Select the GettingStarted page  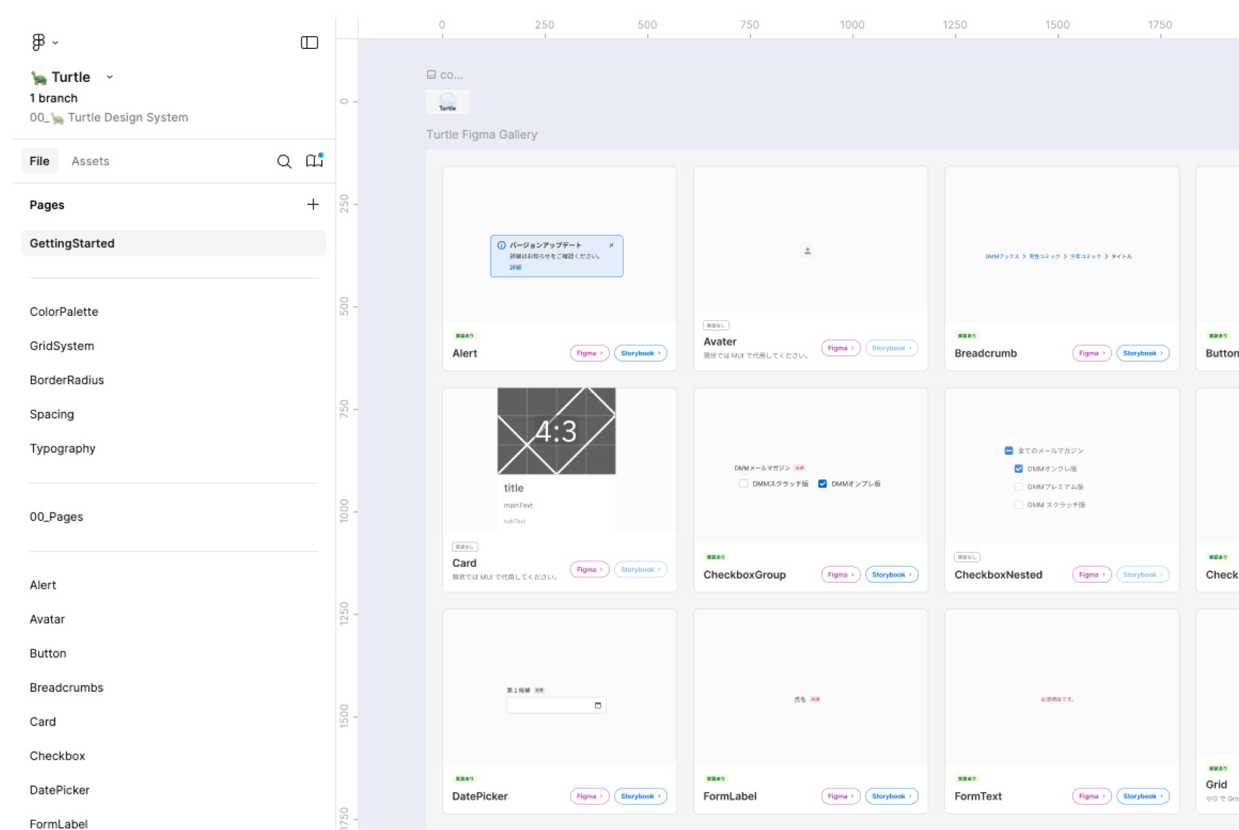coord(72,243)
